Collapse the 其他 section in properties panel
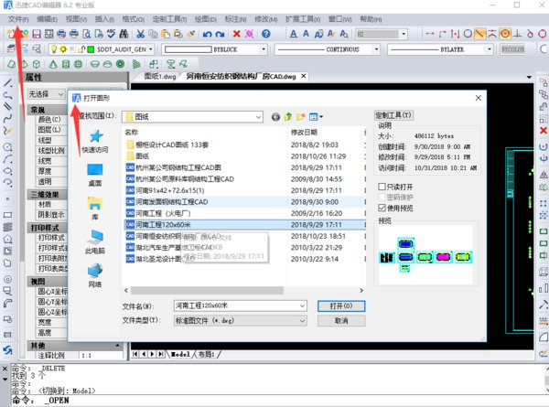The width and height of the screenshot is (549, 407). [x=117, y=346]
